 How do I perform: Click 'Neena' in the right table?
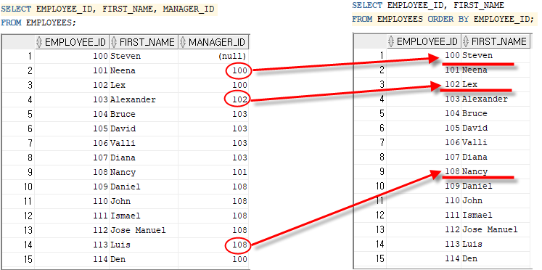(x=475, y=70)
